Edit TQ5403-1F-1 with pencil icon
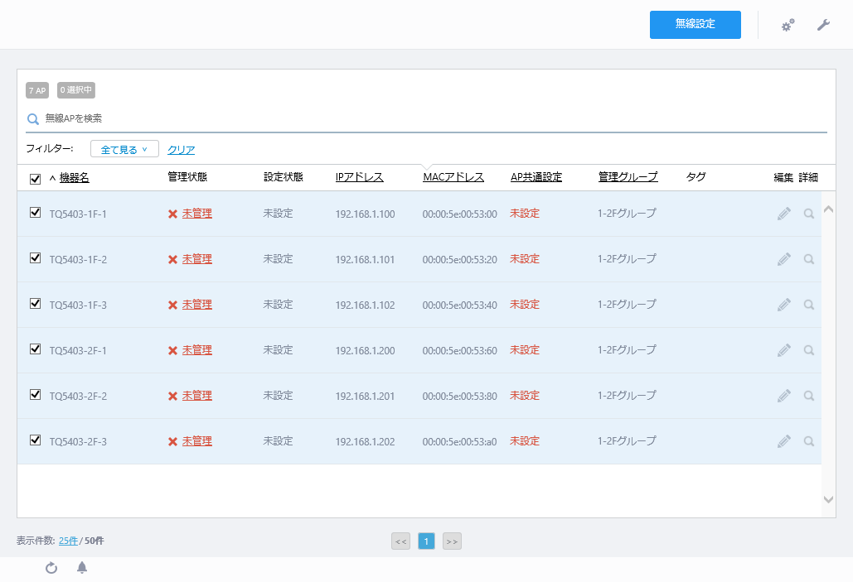This screenshot has width=853, height=582. [x=784, y=214]
